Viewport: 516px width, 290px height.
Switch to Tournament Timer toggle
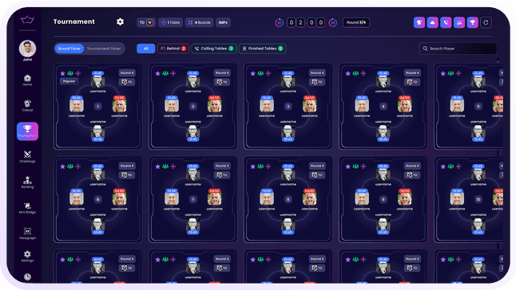click(x=104, y=49)
